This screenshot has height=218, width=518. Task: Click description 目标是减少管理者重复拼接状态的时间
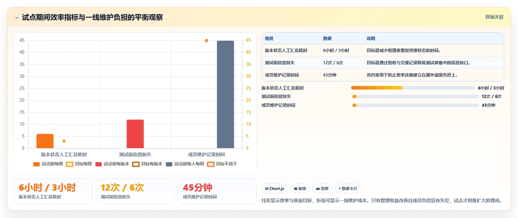pos(404,51)
